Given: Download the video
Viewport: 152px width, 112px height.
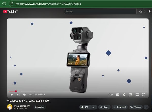Looking at the screenshot, I should pos(120,107).
